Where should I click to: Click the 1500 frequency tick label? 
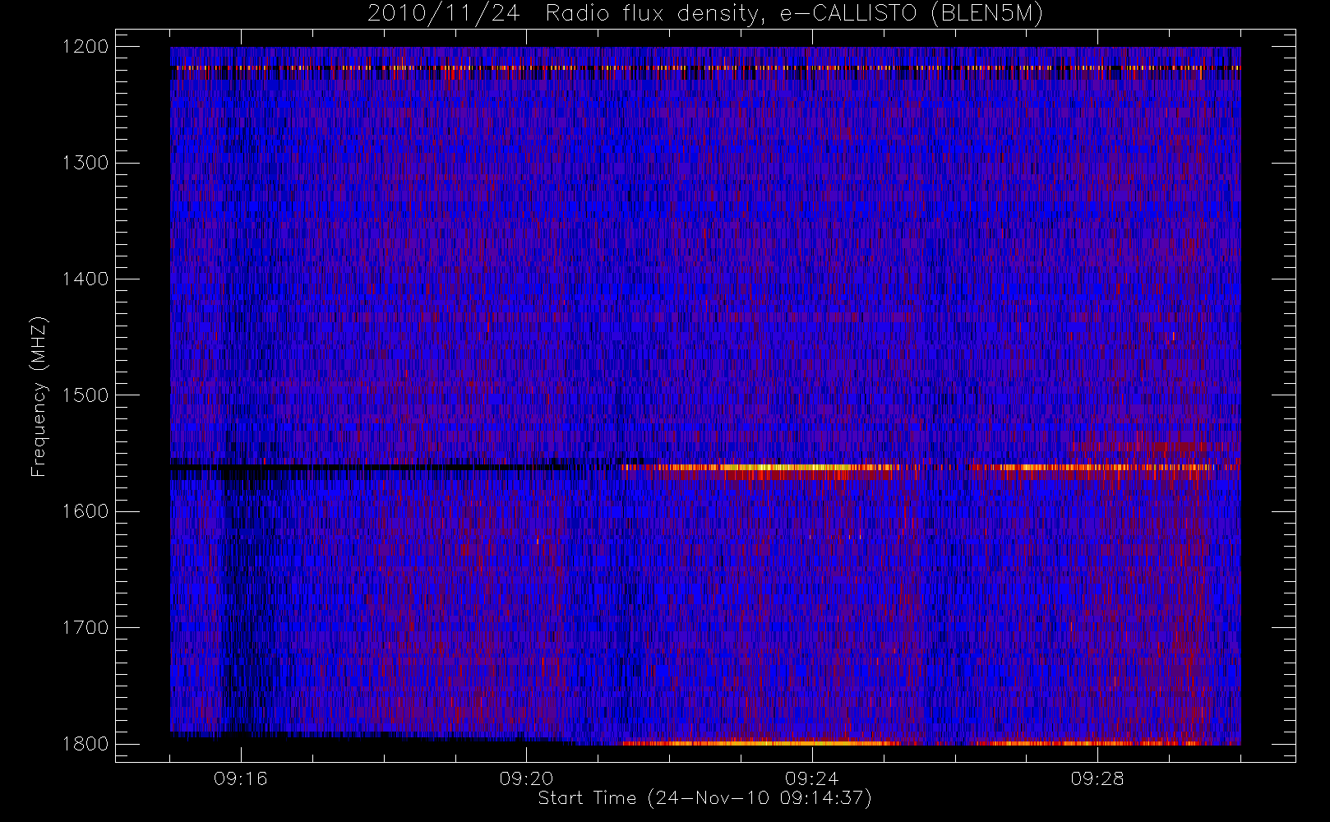[x=85, y=395]
